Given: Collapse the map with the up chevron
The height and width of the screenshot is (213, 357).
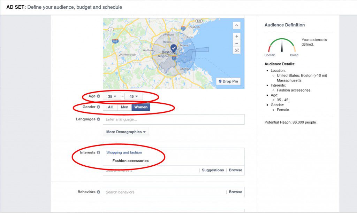Looking at the screenshot, I should coord(237,25).
